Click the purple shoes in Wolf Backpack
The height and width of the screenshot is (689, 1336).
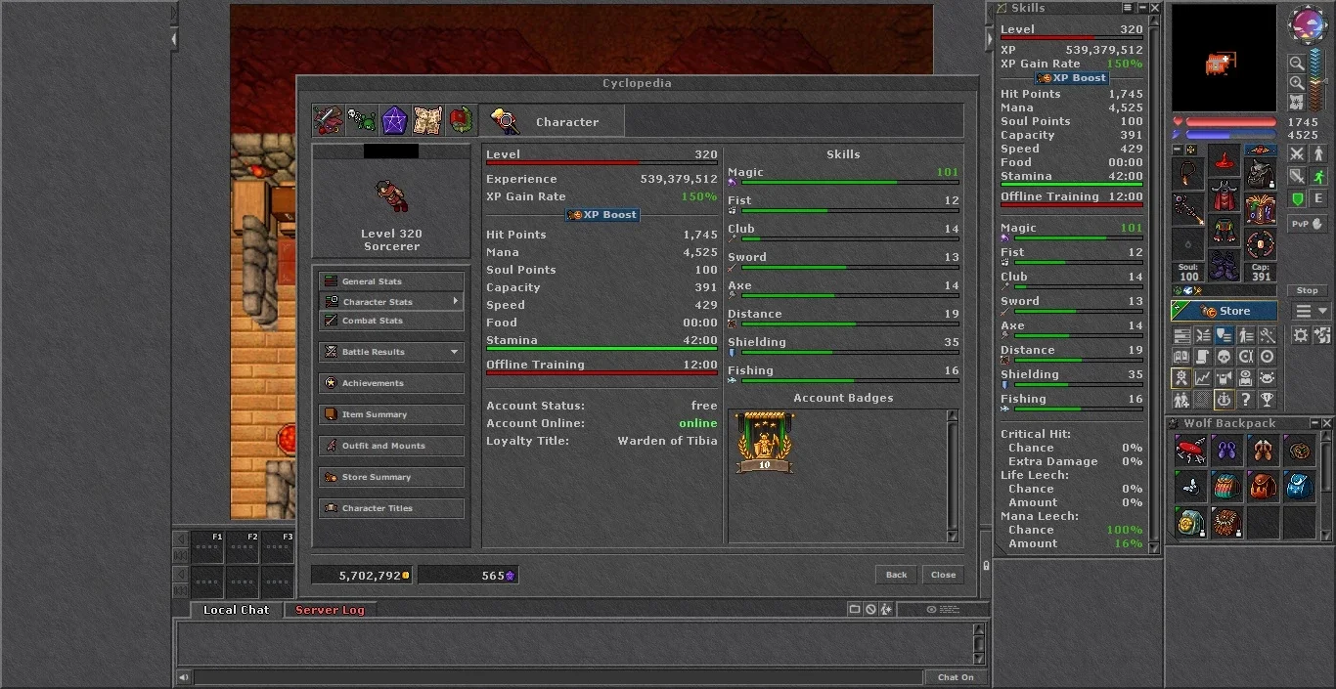point(1226,450)
